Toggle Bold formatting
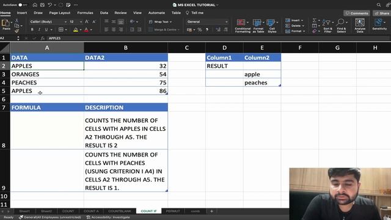This screenshot has height=220, width=391. click(32, 30)
